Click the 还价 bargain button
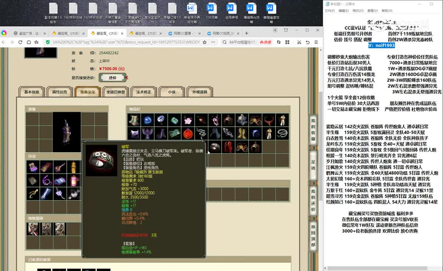 (112, 78)
